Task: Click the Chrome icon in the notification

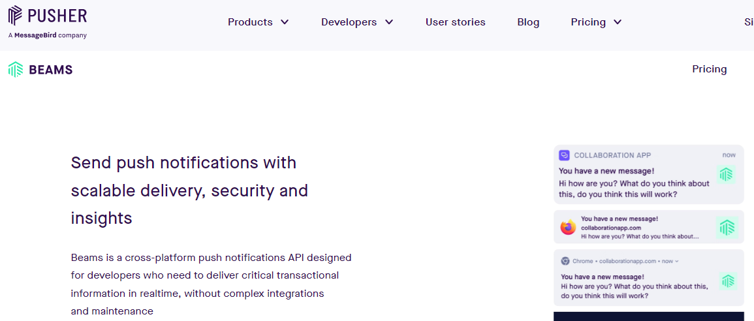Action: tap(565, 261)
